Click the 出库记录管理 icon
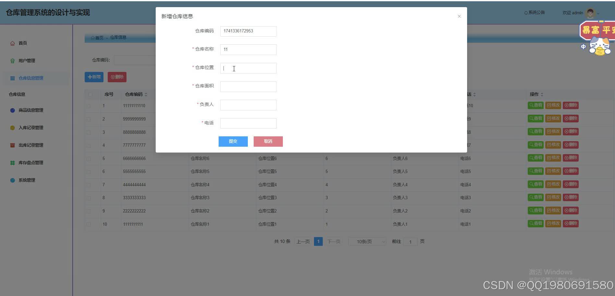Screen dimensions: 615x296 point(12,145)
